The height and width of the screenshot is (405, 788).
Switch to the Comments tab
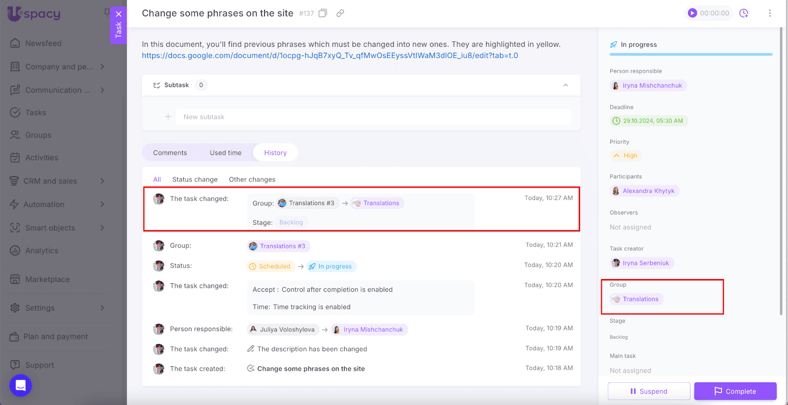pyautogui.click(x=170, y=153)
